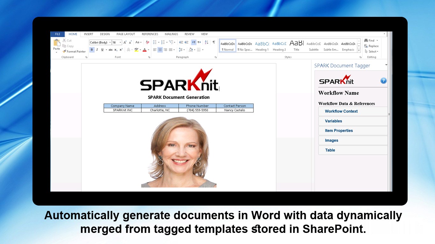Apply text effects outlined A icon
This screenshot has height=244, width=435.
point(128,50)
